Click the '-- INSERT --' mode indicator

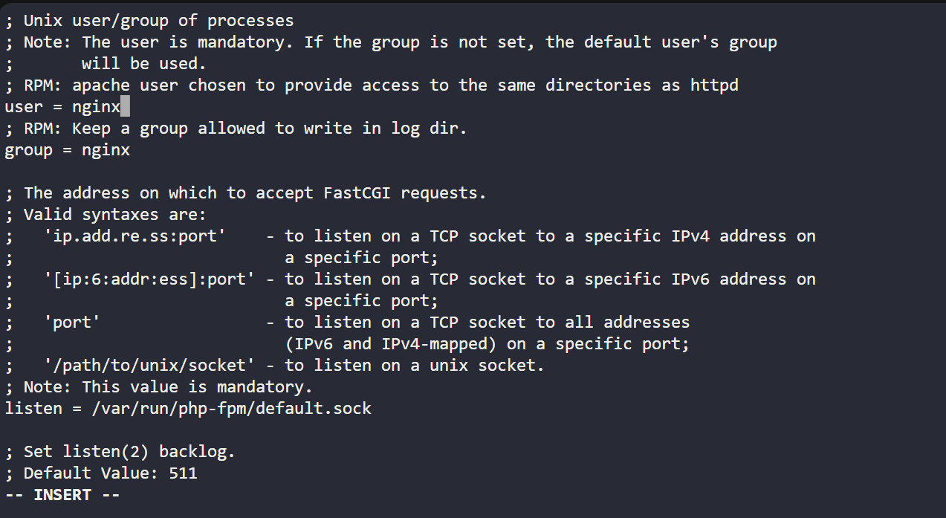pyautogui.click(x=62, y=495)
